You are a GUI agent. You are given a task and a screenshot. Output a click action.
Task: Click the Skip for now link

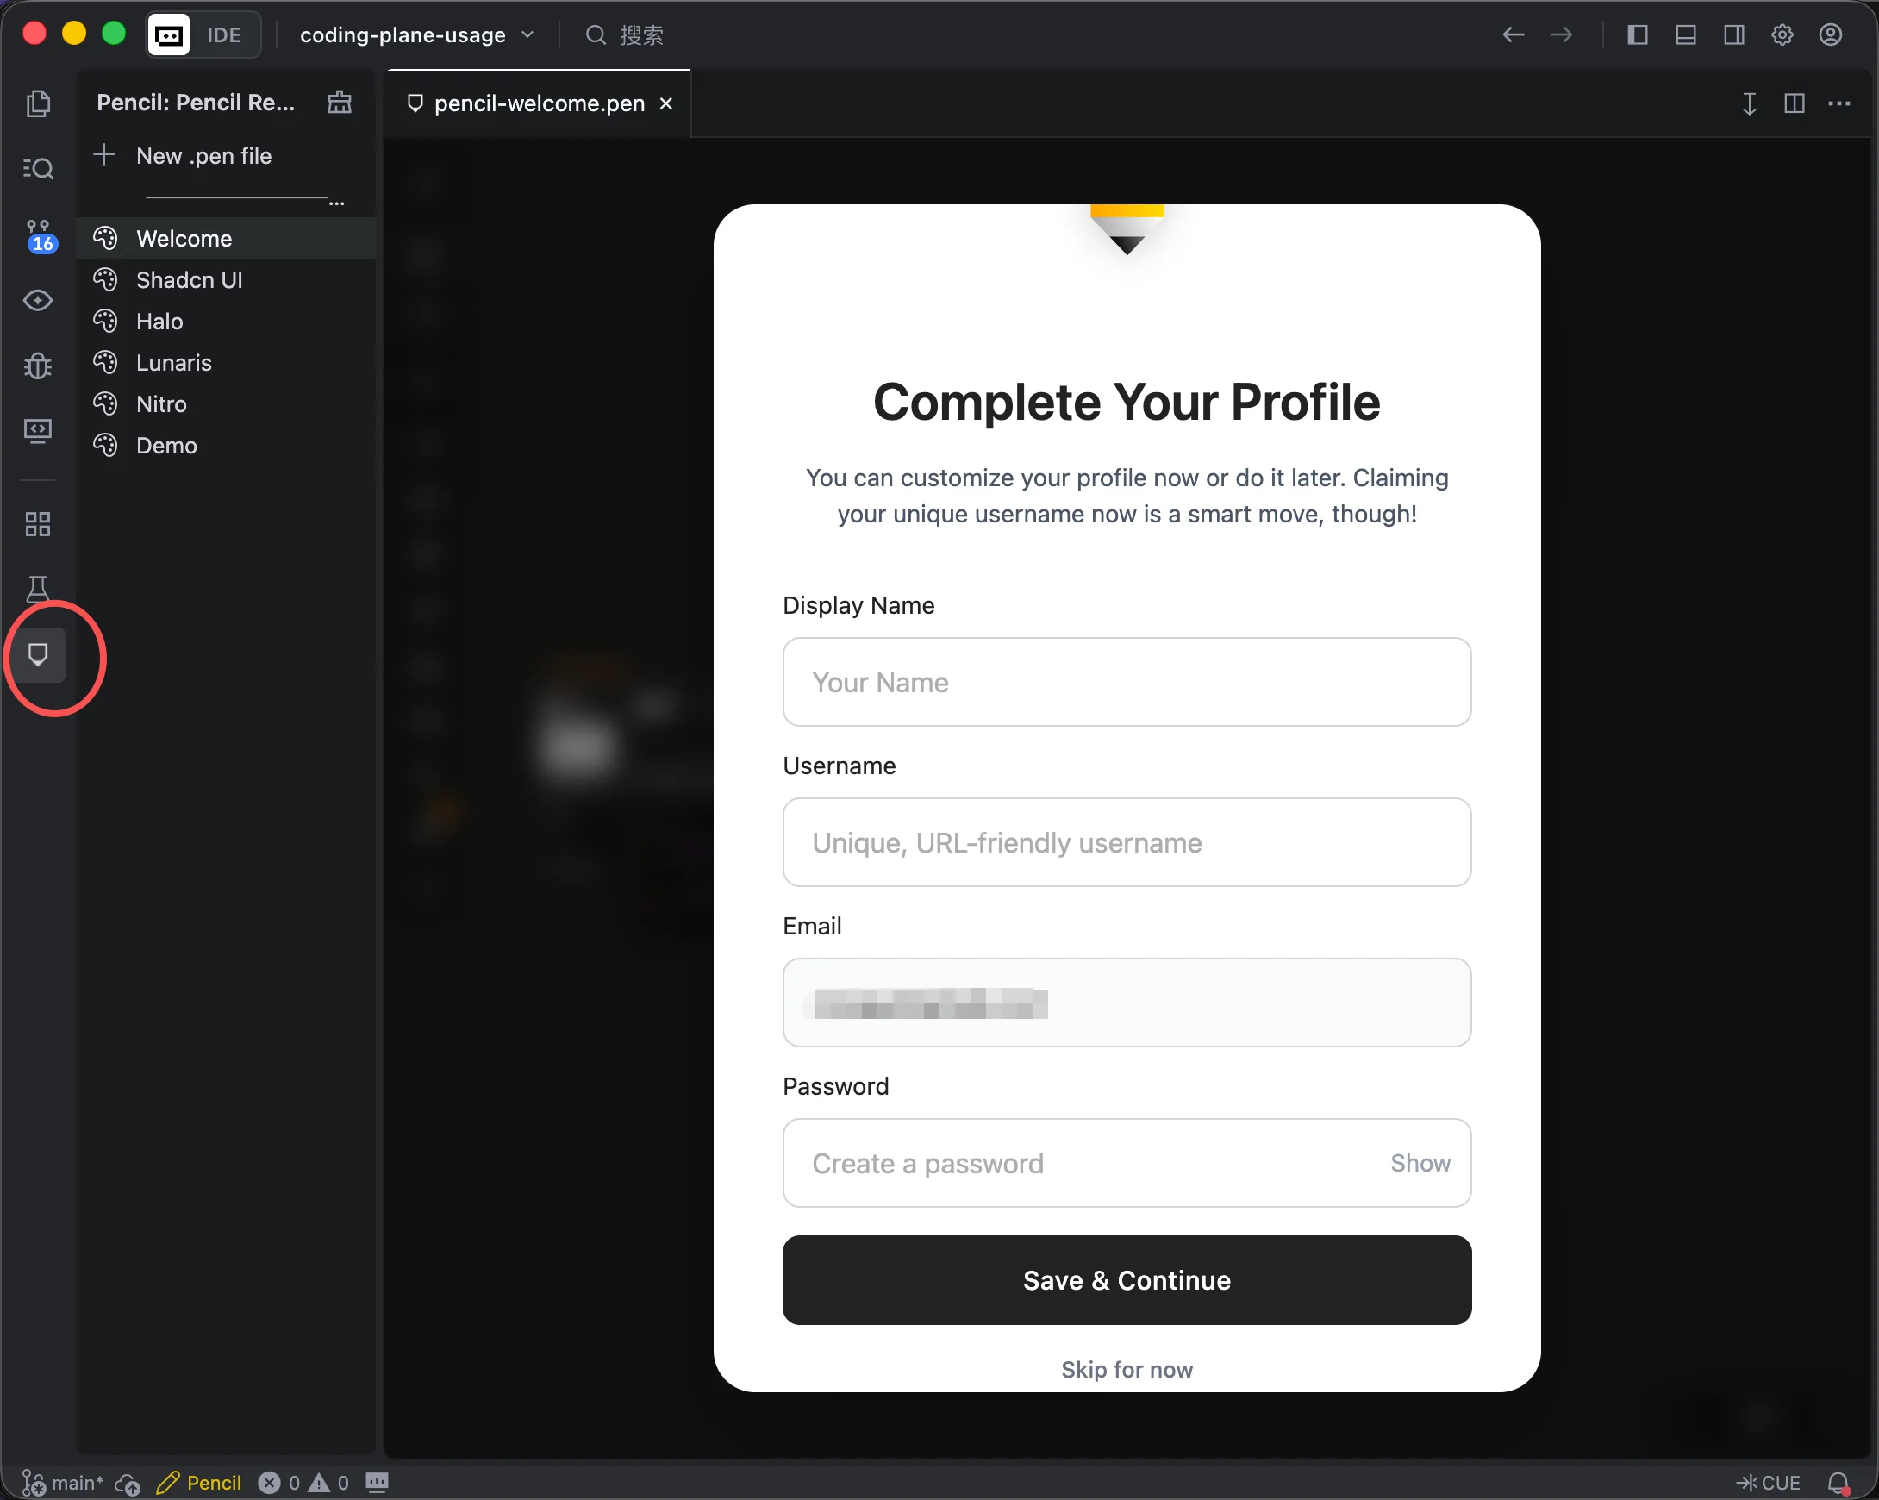pyautogui.click(x=1126, y=1369)
